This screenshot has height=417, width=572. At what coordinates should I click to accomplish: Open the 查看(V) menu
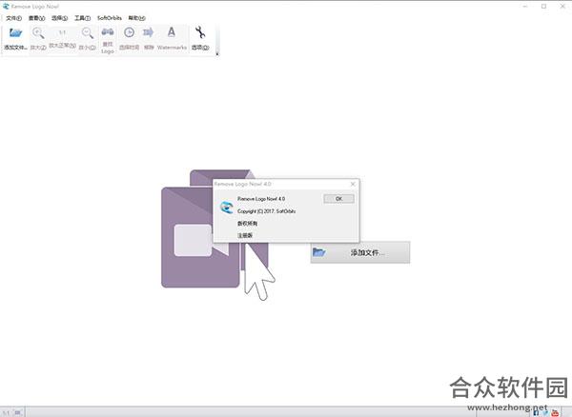(36, 18)
